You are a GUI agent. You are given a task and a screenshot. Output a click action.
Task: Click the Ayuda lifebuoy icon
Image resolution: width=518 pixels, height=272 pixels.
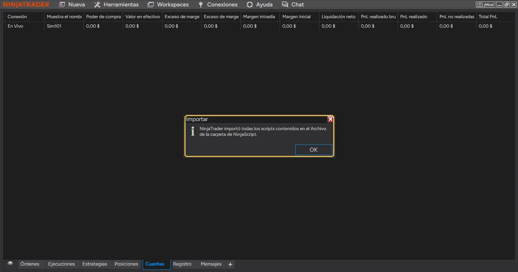[x=250, y=5]
